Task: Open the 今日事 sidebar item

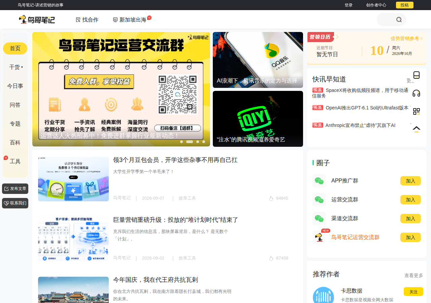Action: tap(15, 86)
